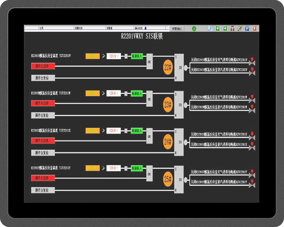
Task: Click the orange 24# interlock number circle
Action: click(x=168, y=142)
